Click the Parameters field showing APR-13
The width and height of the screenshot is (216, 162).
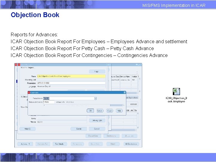(71, 83)
